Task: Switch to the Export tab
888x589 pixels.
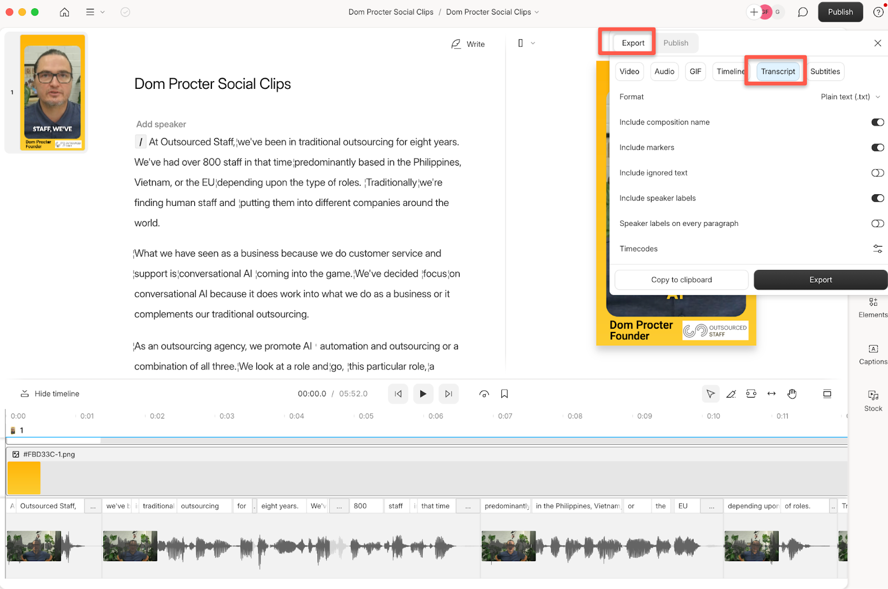Action: click(x=633, y=43)
